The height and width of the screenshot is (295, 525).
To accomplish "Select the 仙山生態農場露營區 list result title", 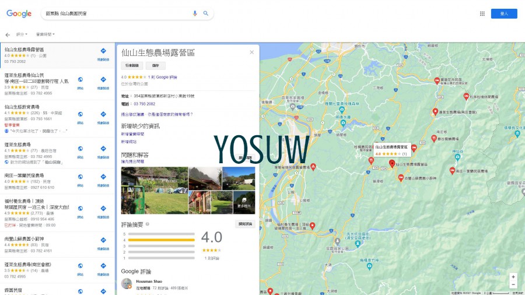I will tap(24, 50).
